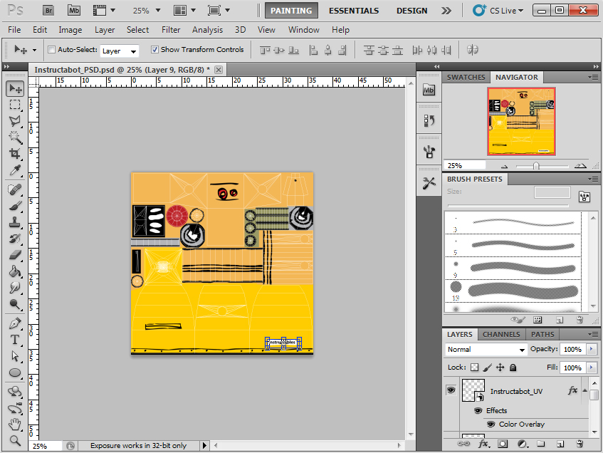Open the Filter menu
The image size is (603, 453).
coord(172,30)
